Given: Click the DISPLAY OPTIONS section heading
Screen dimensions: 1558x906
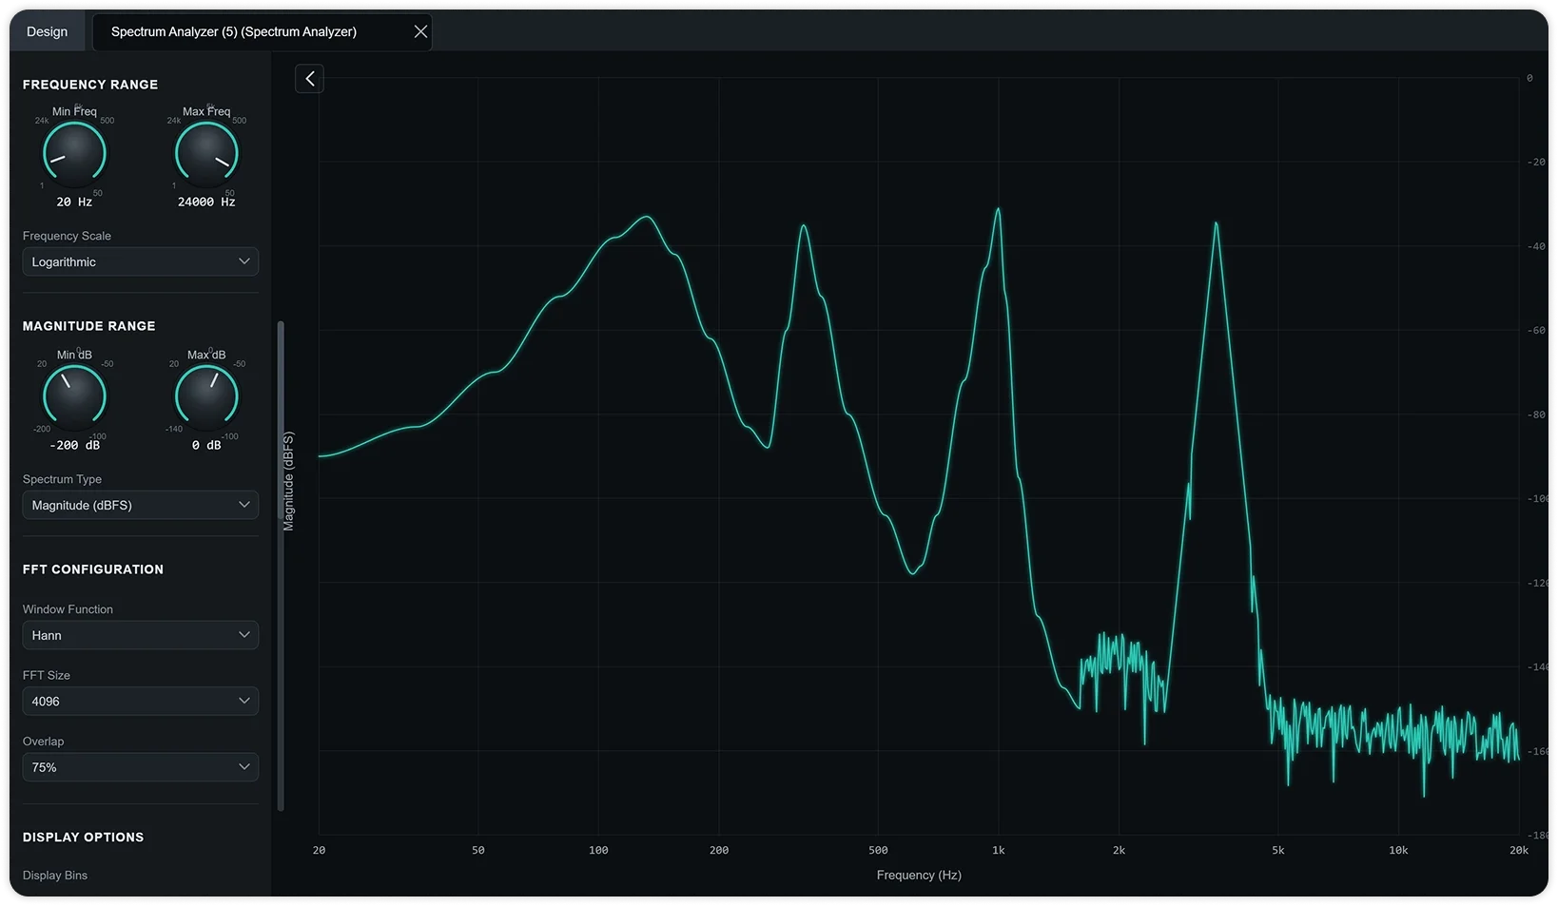Looking at the screenshot, I should (84, 838).
